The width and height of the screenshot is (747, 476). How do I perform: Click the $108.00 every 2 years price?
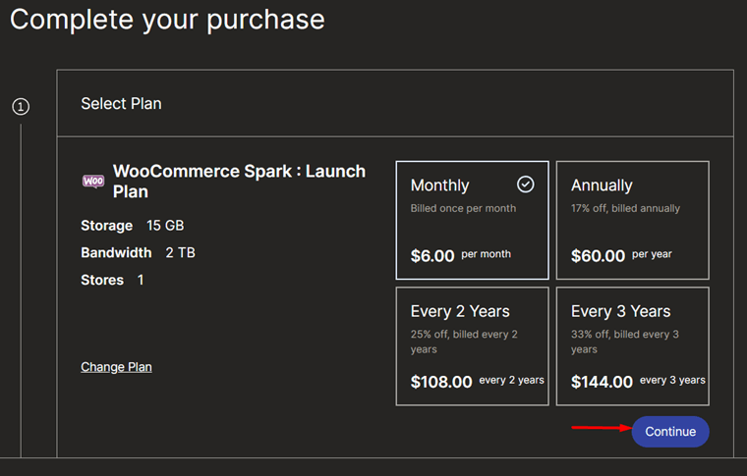478,382
